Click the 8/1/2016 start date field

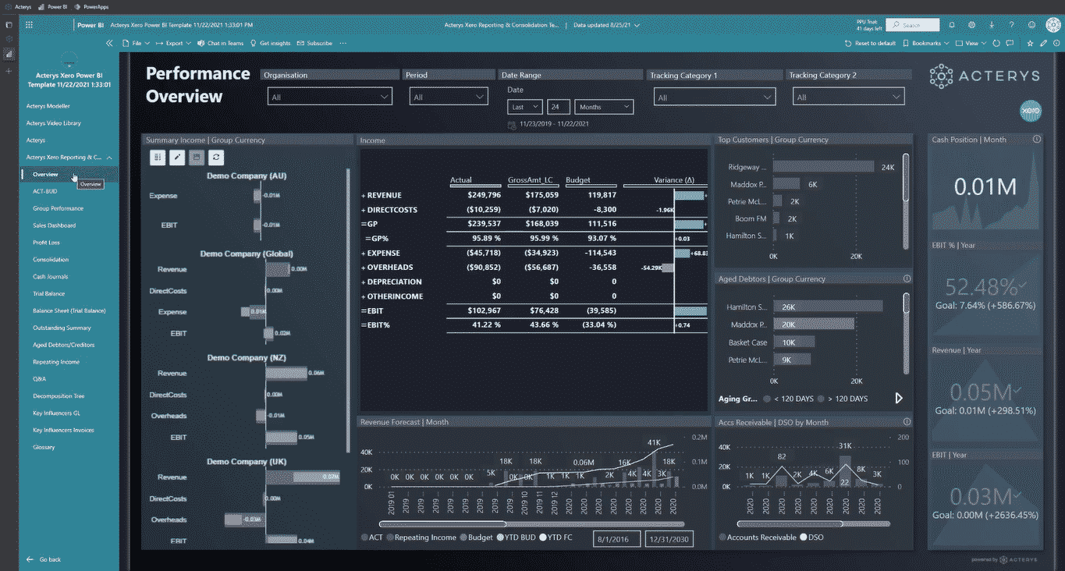point(616,539)
